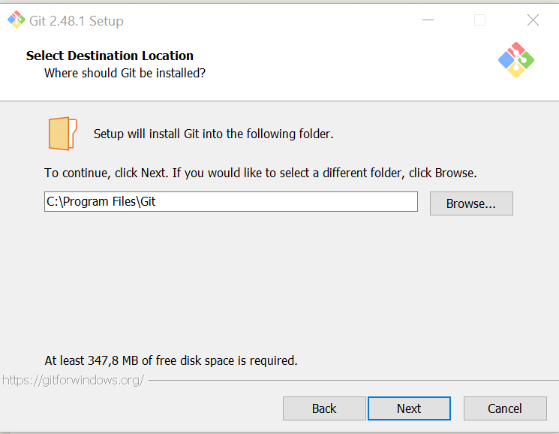The image size is (559, 434).
Task: Click the separator line beside the gitforwindows URL
Action: 353,381
